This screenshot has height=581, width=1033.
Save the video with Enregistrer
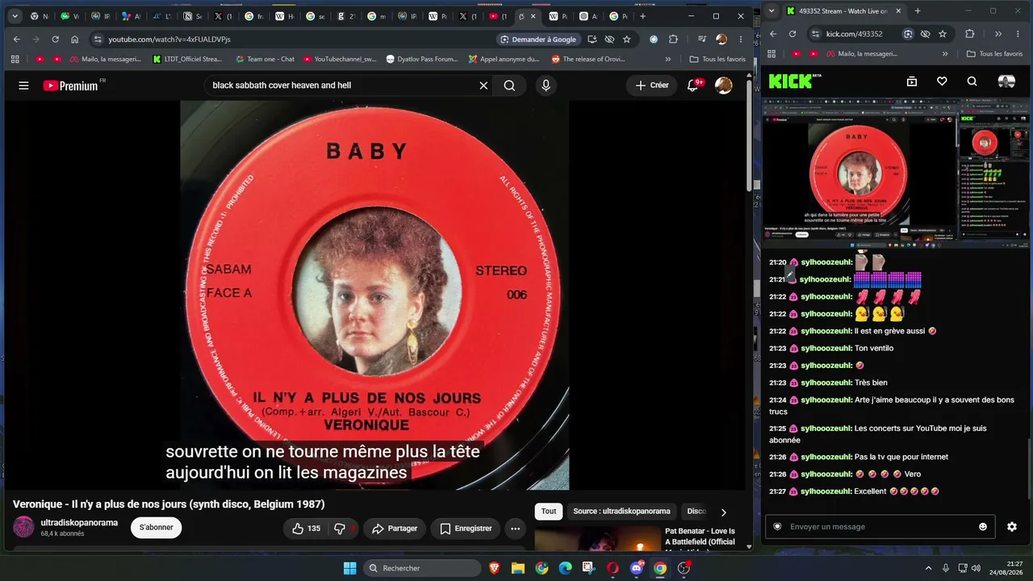(x=466, y=529)
